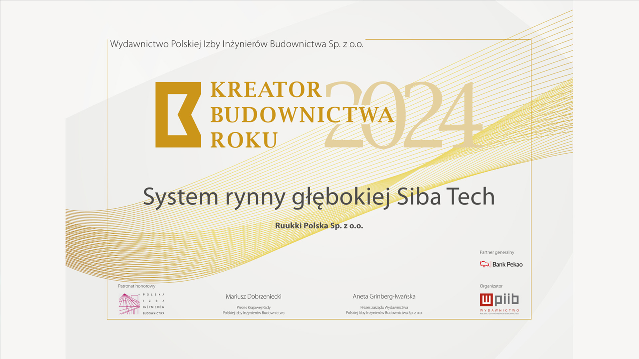Click the 'Partner generalny' label

497,252
